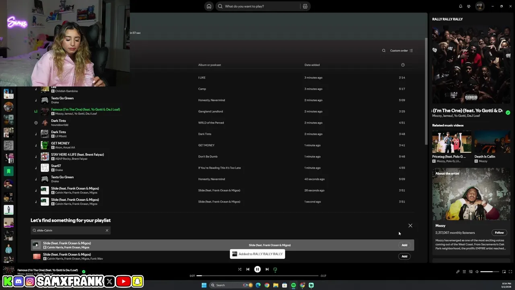Viewport: 515px width, 290px height.
Task: Open the Custom order sort dropdown
Action: pyautogui.click(x=402, y=50)
